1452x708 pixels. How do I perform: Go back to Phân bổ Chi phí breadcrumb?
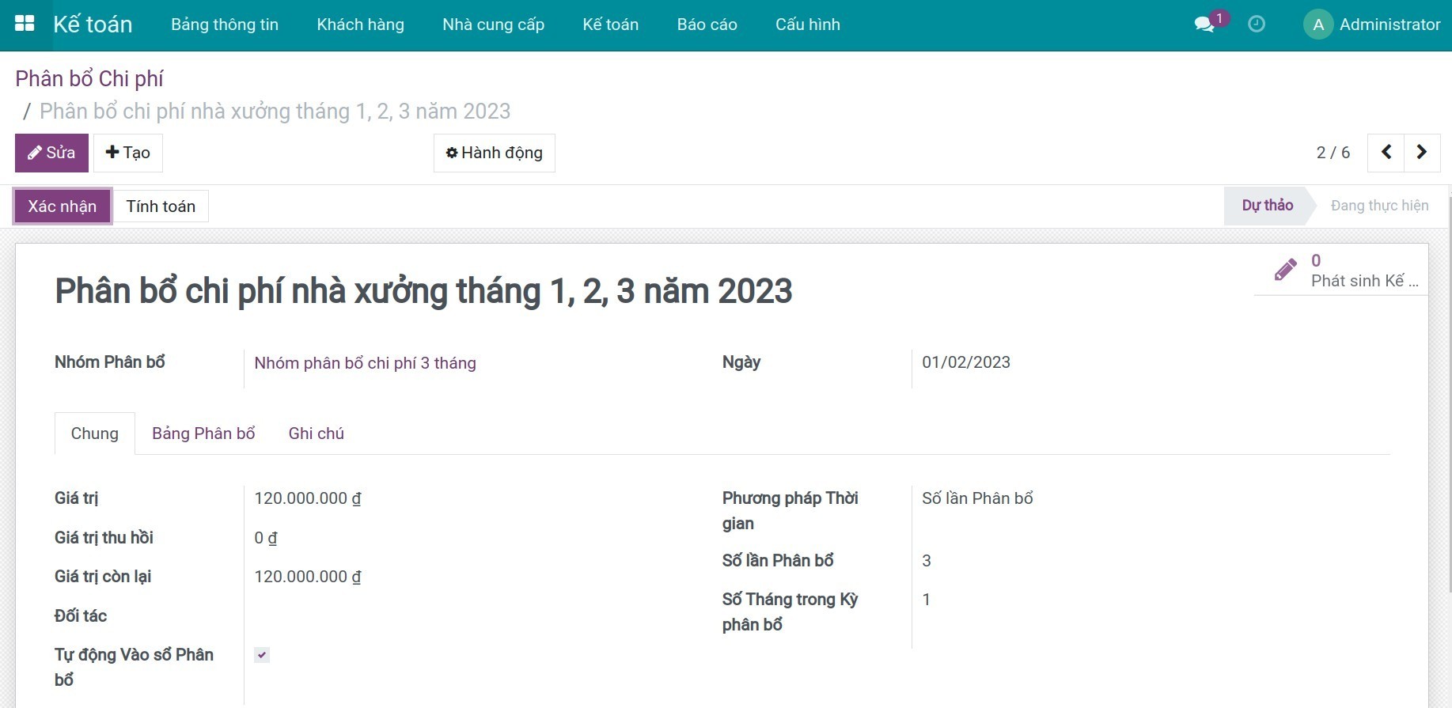tap(89, 78)
